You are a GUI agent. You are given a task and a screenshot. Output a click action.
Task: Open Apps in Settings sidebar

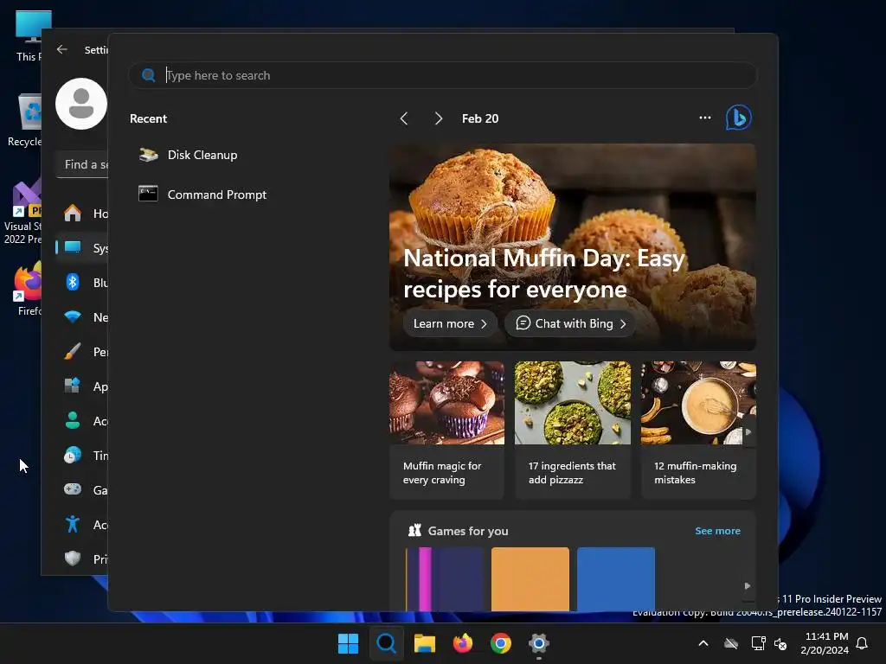[82, 386]
